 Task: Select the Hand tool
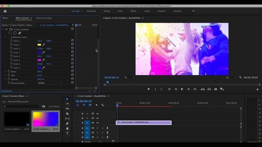[x=67, y=128]
